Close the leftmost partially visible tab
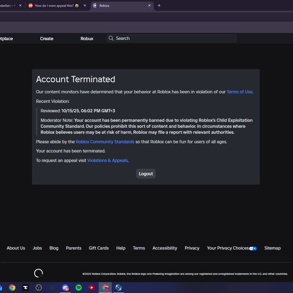This screenshot has width=293, height=293. pos(20,6)
